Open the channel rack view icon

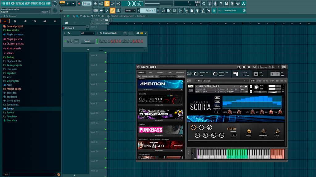175,11
